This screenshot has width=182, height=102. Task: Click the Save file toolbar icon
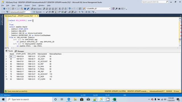coord(25,9)
